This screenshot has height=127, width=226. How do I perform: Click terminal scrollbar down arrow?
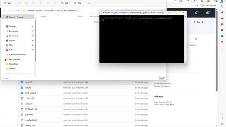point(185,62)
